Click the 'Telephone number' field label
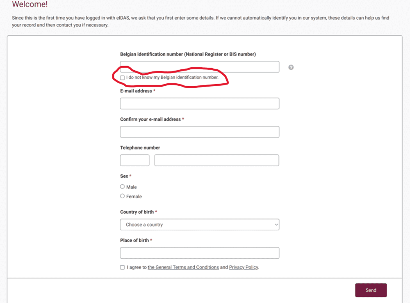The image size is (410, 303). 140,148
